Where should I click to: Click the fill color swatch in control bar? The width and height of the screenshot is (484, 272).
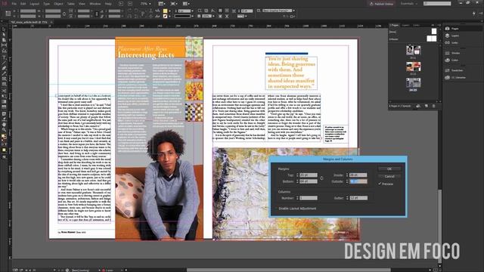point(165,11)
